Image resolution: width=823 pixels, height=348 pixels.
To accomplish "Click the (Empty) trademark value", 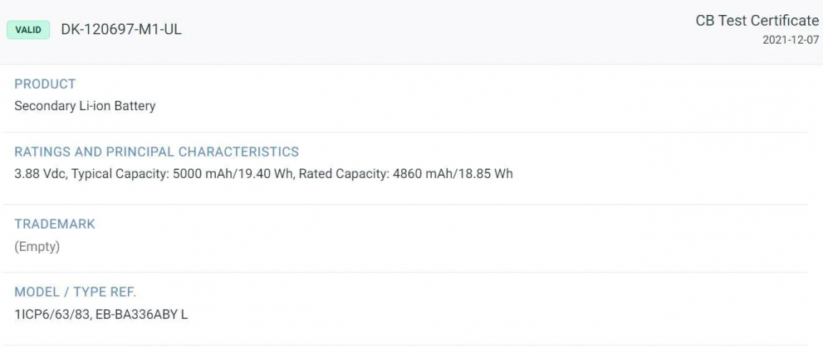I will click(37, 246).
